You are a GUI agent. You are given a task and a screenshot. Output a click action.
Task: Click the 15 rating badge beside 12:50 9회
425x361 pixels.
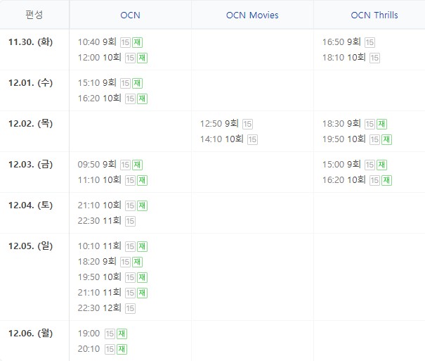click(x=247, y=124)
